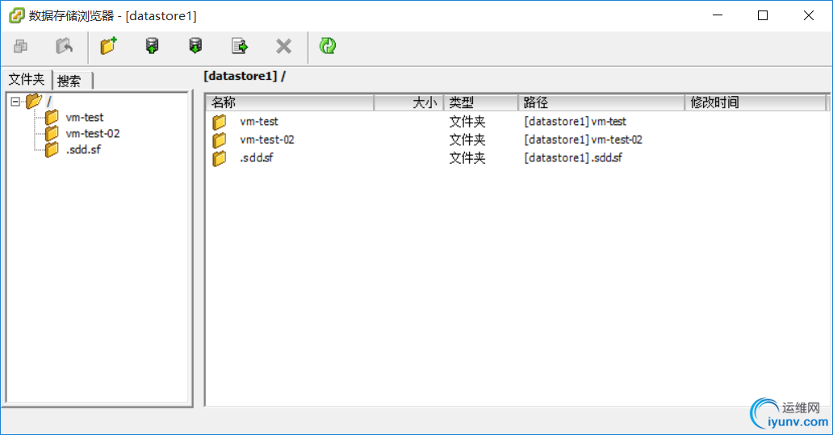Screen dimensions: 833x435
Task: Click 文件夹 type cell of vm-test row
Action: pos(467,122)
